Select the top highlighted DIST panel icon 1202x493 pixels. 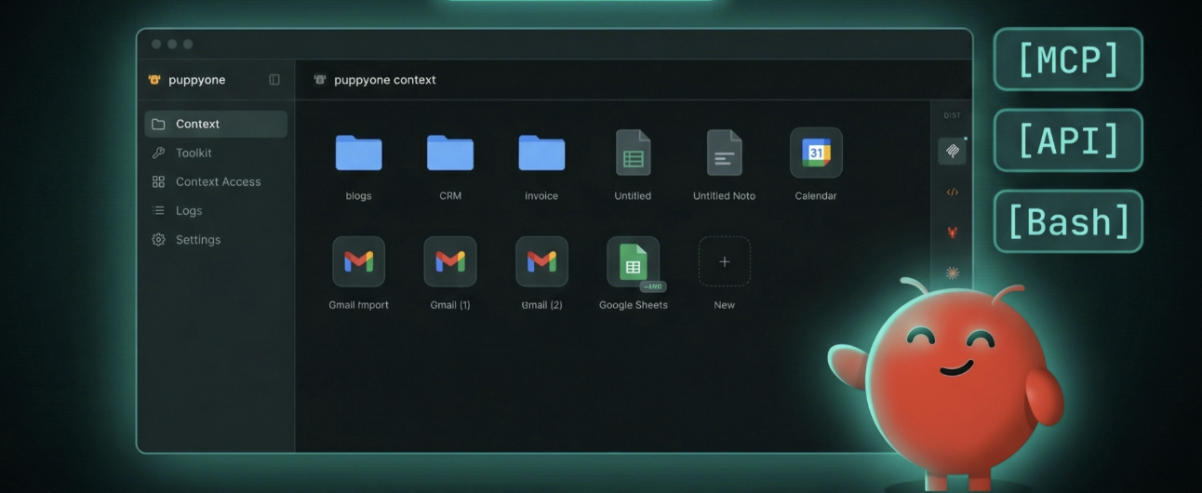point(952,151)
